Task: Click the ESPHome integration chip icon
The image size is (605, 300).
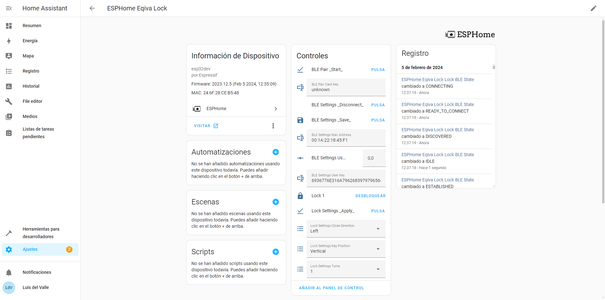Action: pyautogui.click(x=197, y=109)
